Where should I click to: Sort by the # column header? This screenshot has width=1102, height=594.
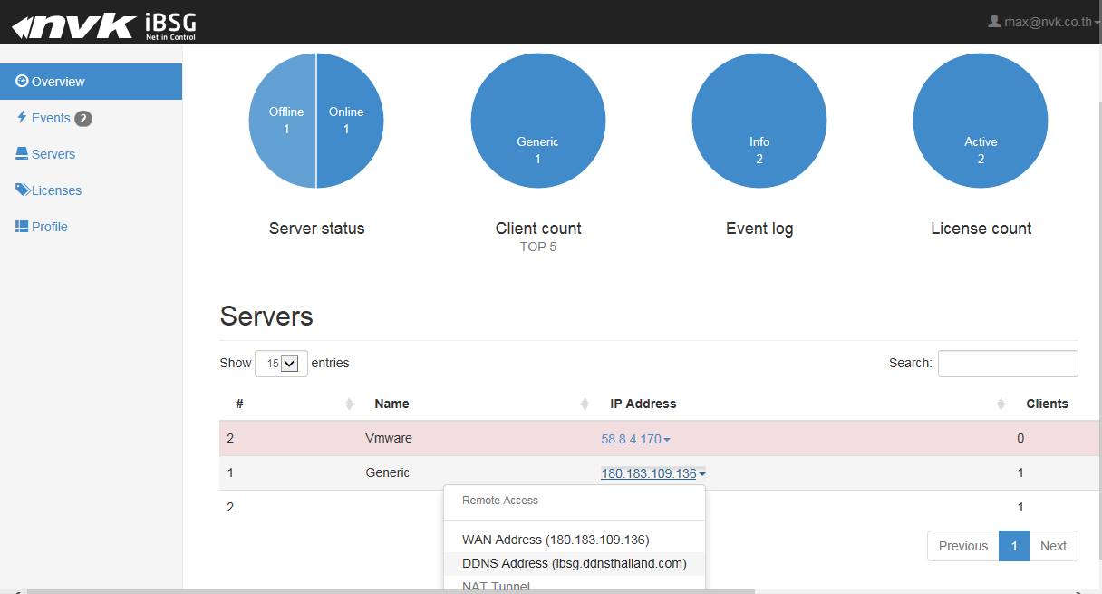pyautogui.click(x=288, y=404)
